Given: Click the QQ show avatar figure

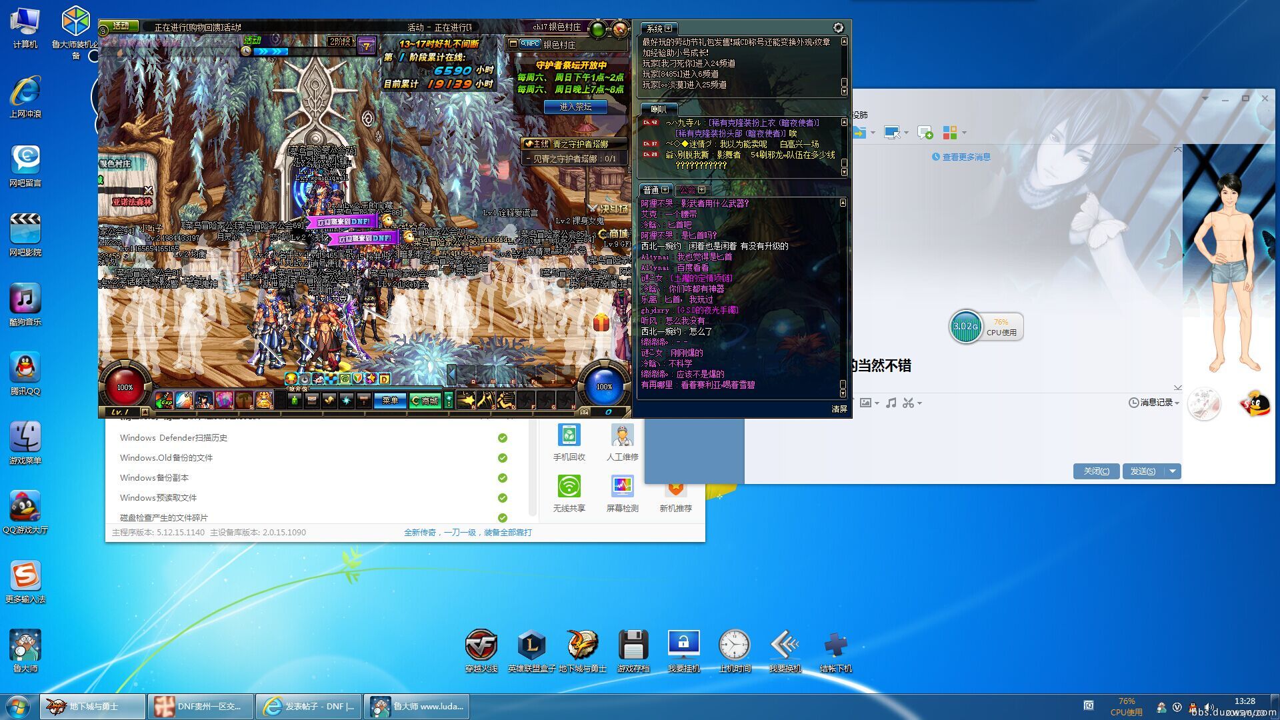Looking at the screenshot, I should (1229, 272).
